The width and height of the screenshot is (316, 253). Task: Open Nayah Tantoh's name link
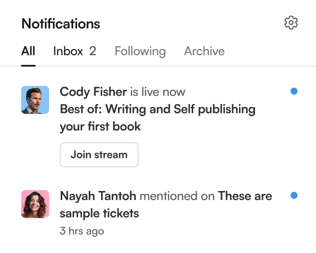98,196
